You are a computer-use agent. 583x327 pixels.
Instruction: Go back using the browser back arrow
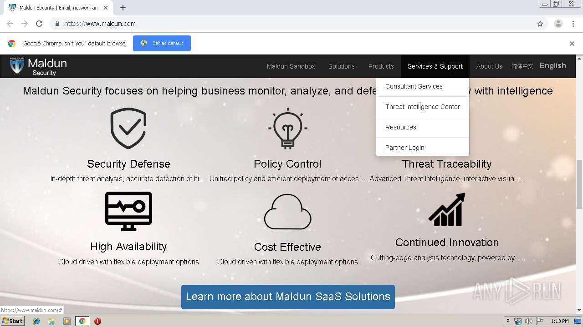click(x=10, y=24)
